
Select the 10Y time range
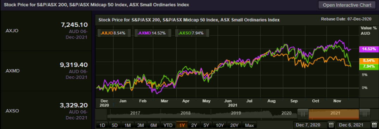(220, 125)
